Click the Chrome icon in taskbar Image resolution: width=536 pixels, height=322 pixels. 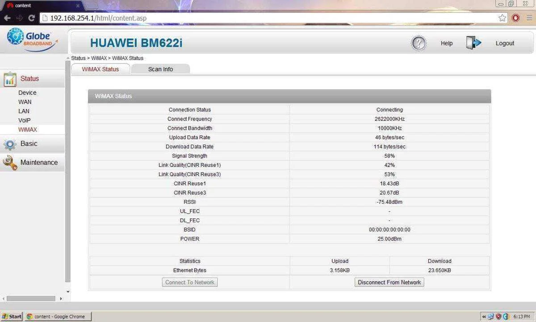(x=29, y=316)
